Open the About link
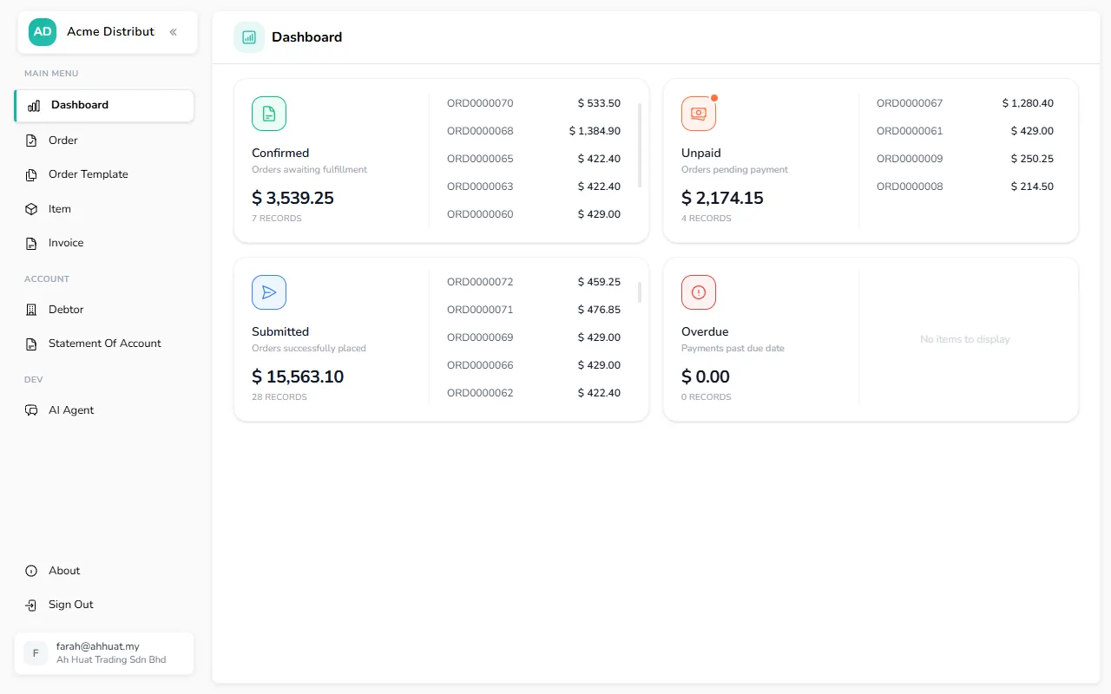Screen dimensions: 1111x694 point(104,571)
